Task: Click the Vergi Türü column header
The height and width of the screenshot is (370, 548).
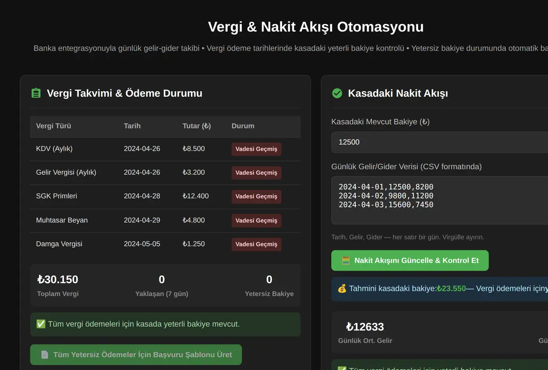Action: coord(53,126)
